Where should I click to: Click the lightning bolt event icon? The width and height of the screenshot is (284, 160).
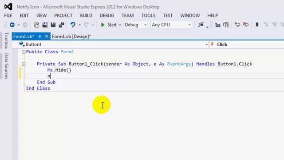[212, 44]
